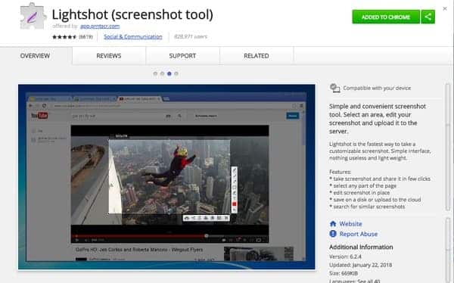
Task: Click the Lightshot preview screenshot image
Action: [166, 177]
